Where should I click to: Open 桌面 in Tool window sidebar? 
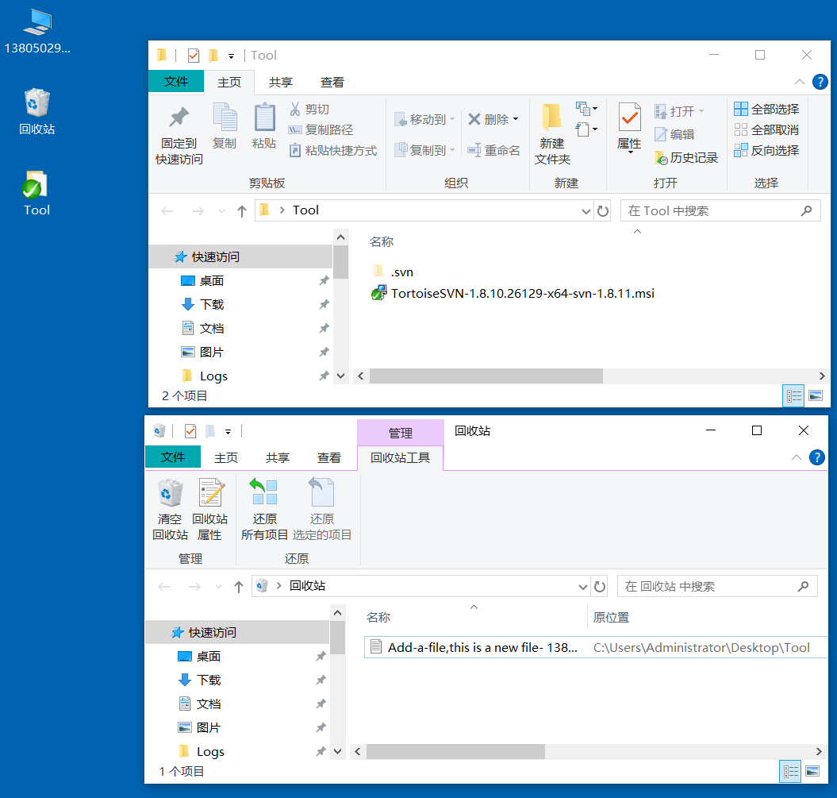tap(212, 281)
